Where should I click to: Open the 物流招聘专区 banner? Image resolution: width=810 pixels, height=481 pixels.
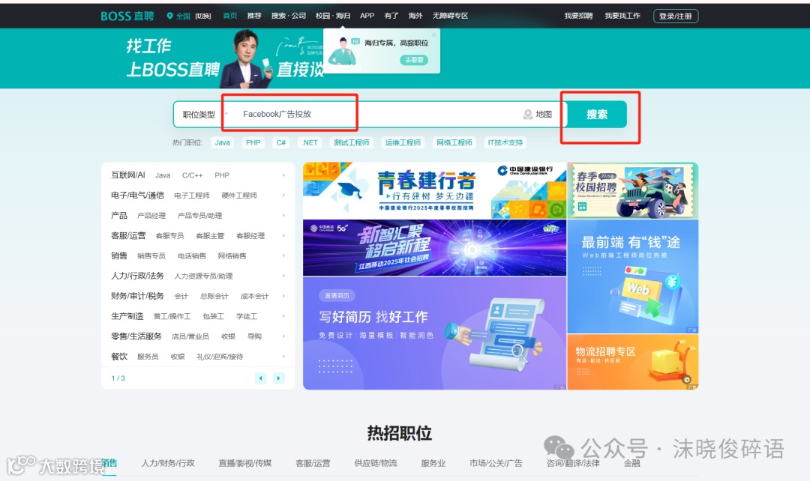(x=633, y=363)
